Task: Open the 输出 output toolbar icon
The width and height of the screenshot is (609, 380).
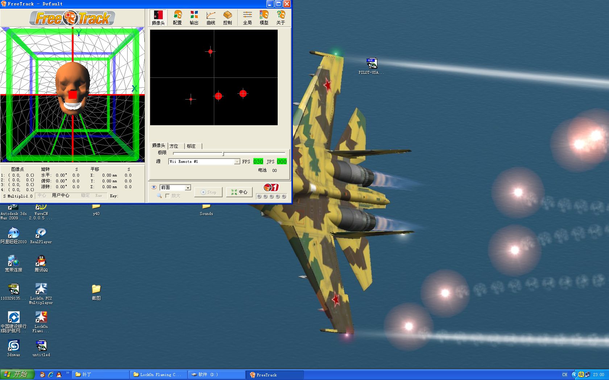Action: click(x=194, y=17)
